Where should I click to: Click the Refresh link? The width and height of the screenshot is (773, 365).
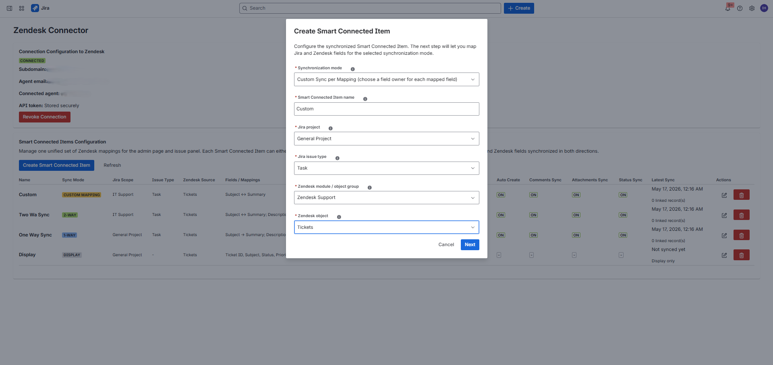pos(112,165)
